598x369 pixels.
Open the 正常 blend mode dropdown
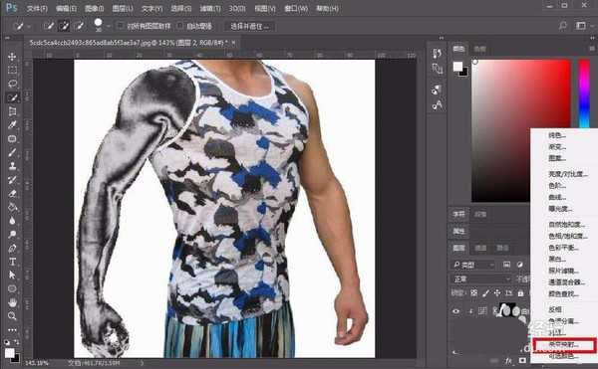click(482, 279)
